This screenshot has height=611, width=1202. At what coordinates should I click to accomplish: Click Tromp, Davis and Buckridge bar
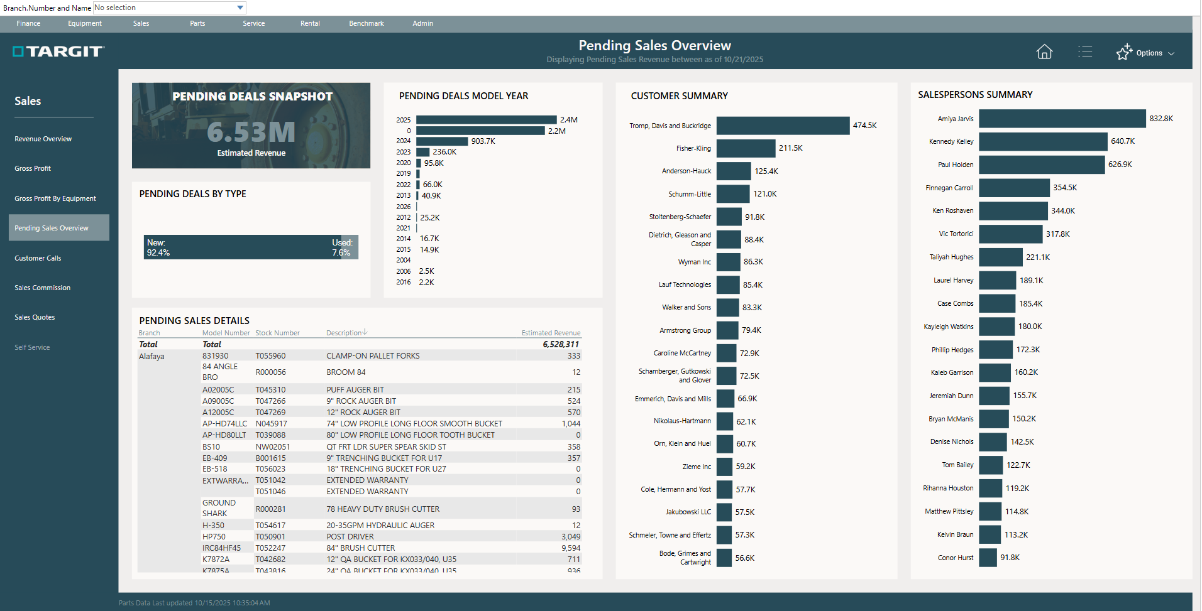point(782,126)
